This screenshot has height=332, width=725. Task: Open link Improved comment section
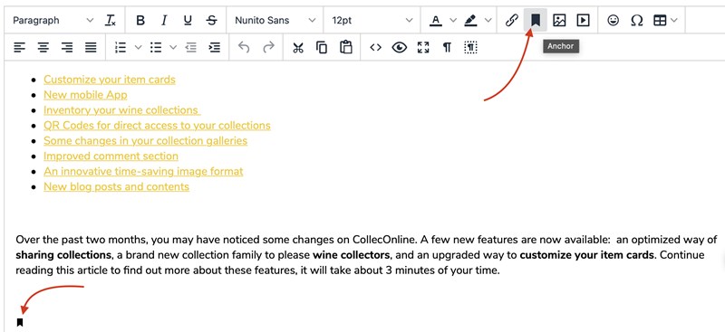pyautogui.click(x=111, y=156)
